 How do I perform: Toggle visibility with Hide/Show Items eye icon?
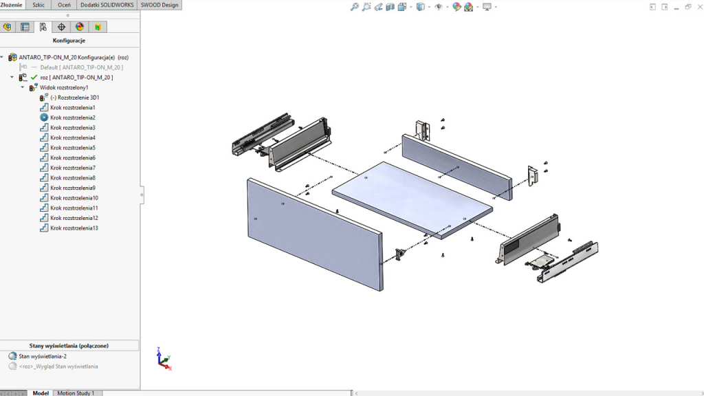[439, 6]
